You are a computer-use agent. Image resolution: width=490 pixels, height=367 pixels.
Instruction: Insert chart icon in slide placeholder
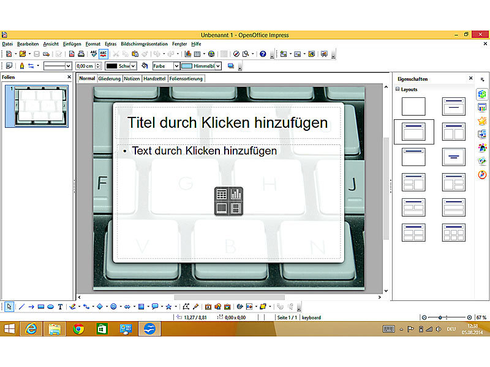[x=236, y=194]
